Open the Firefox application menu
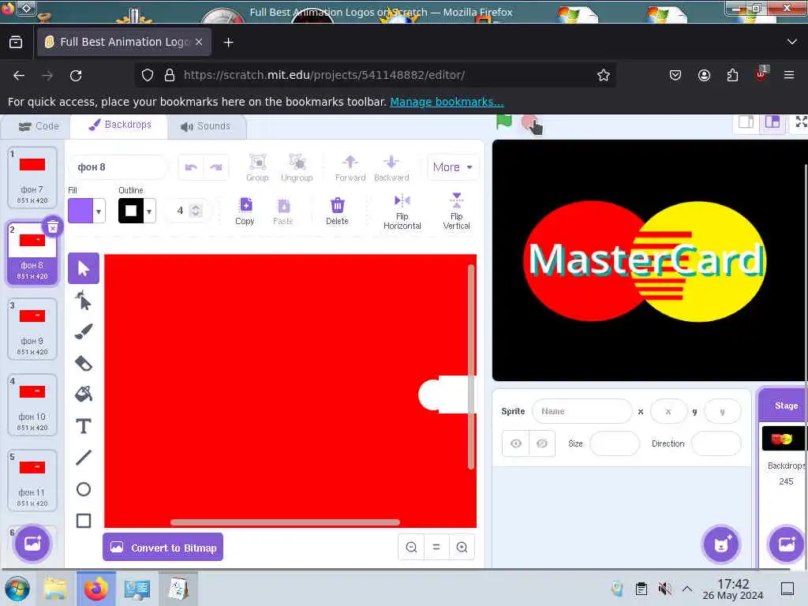 [789, 75]
